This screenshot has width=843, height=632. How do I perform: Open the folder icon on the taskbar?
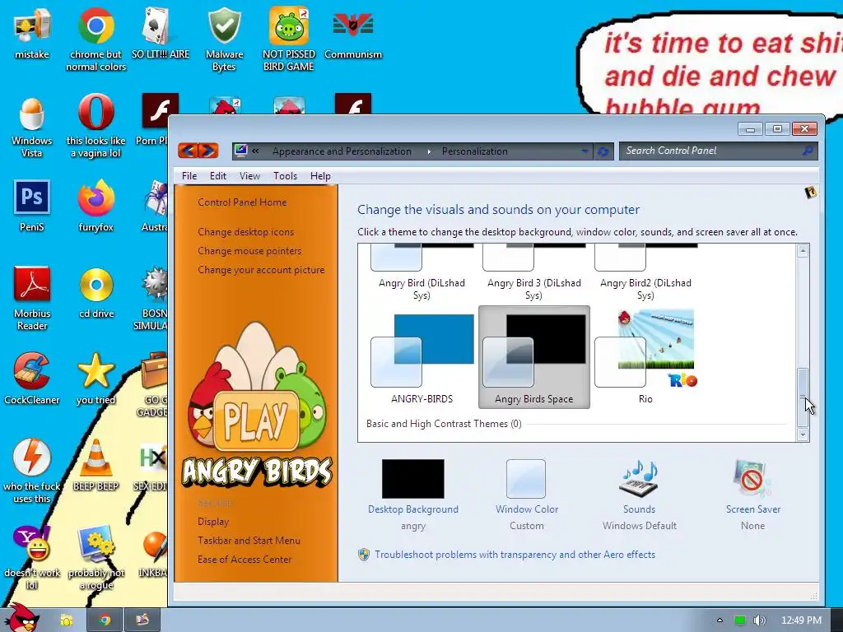tap(66, 620)
